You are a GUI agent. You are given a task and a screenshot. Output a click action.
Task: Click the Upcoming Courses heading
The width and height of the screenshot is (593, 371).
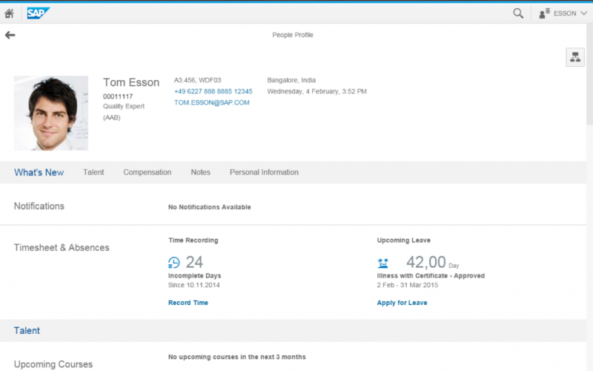(x=53, y=364)
